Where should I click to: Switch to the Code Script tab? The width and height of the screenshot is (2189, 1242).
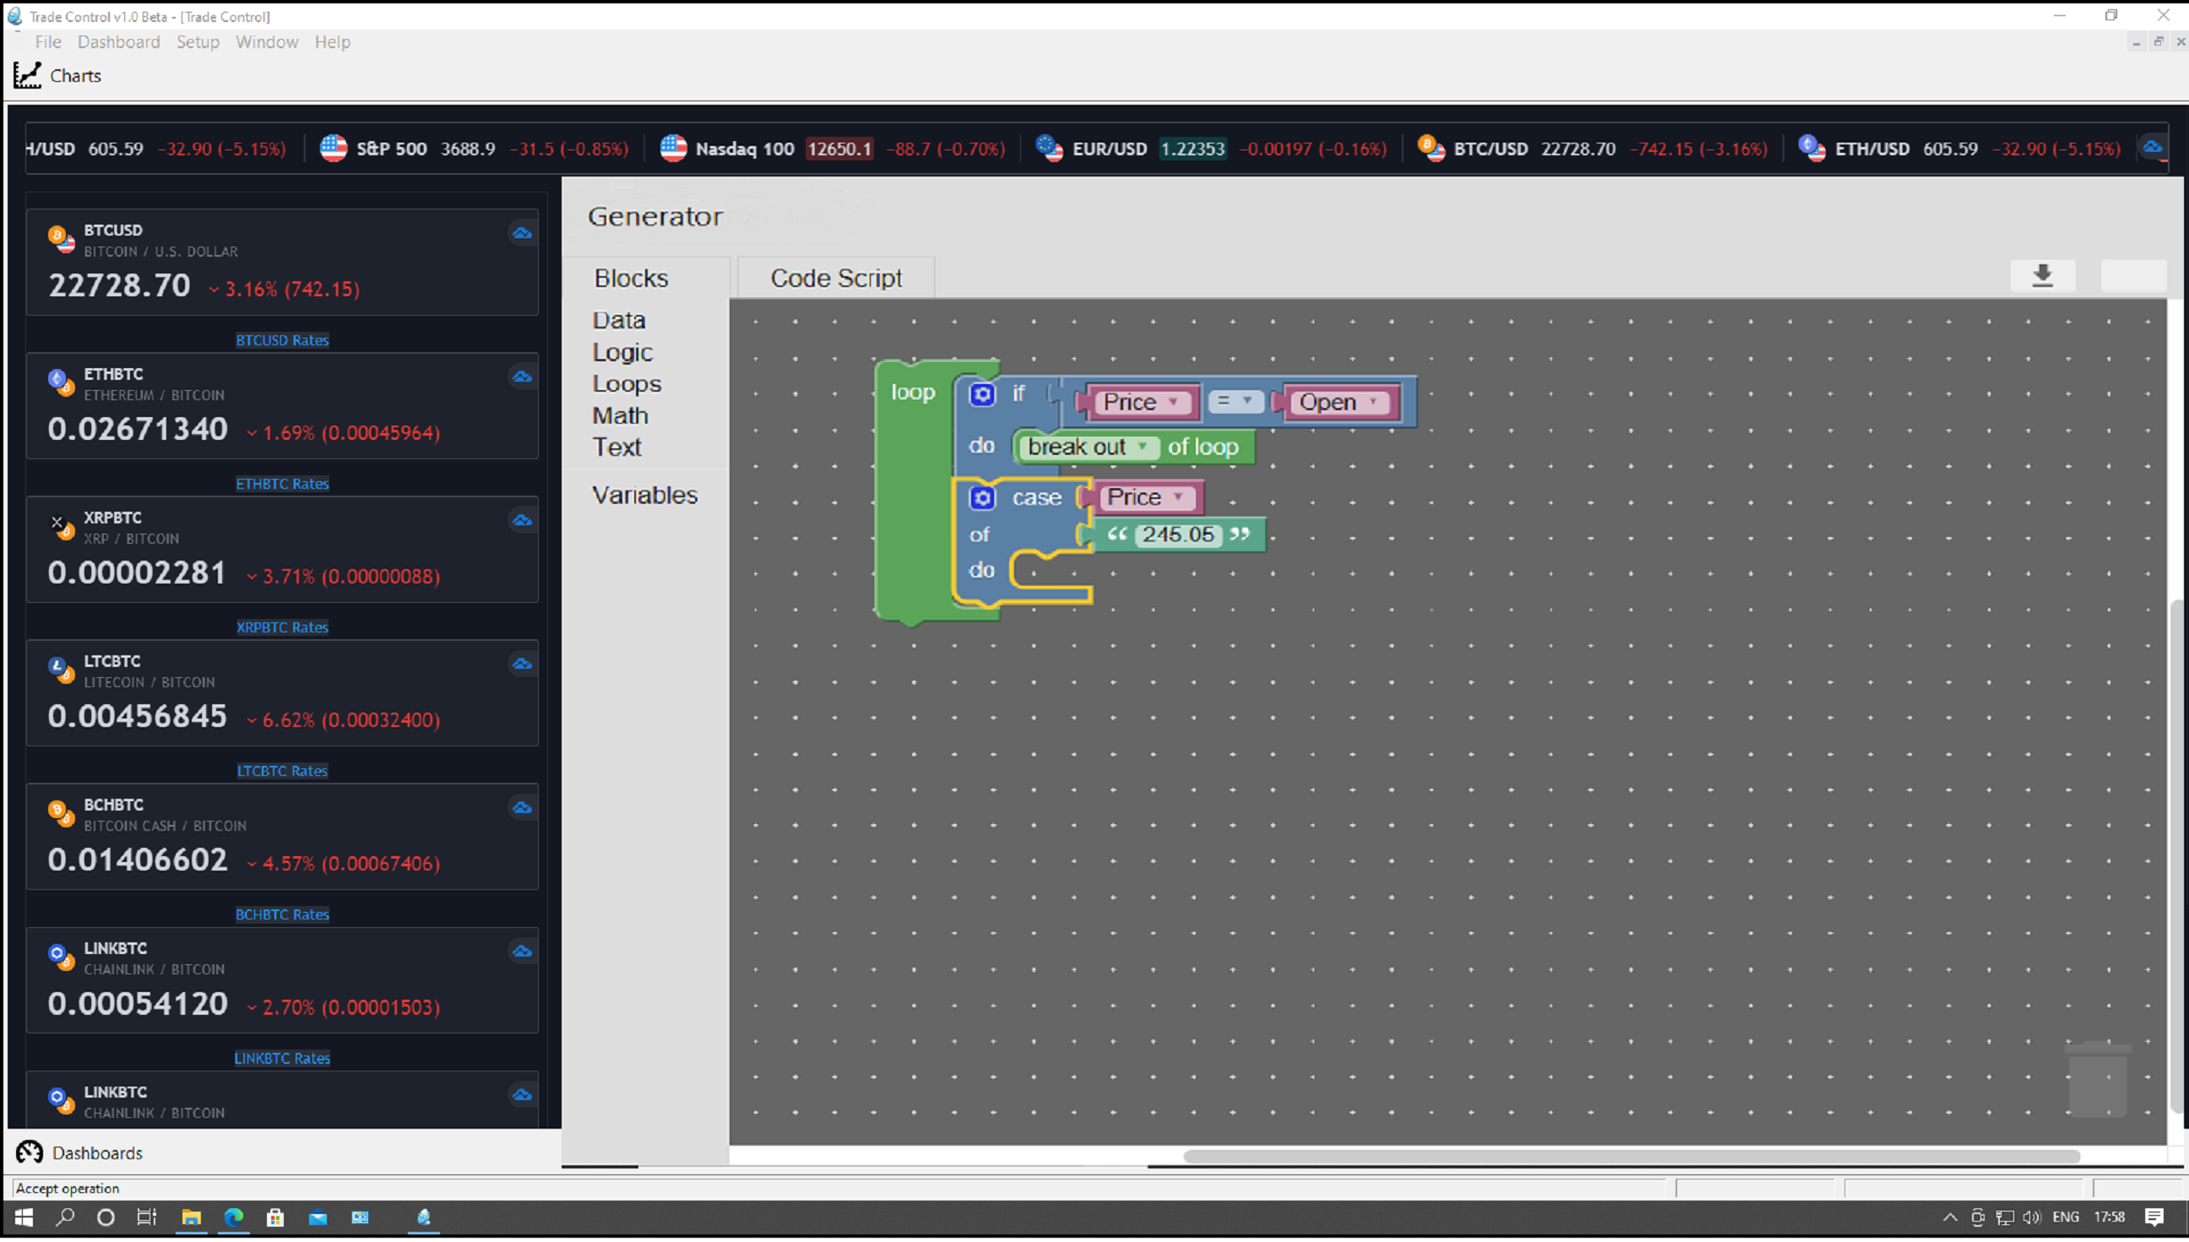[x=836, y=278]
